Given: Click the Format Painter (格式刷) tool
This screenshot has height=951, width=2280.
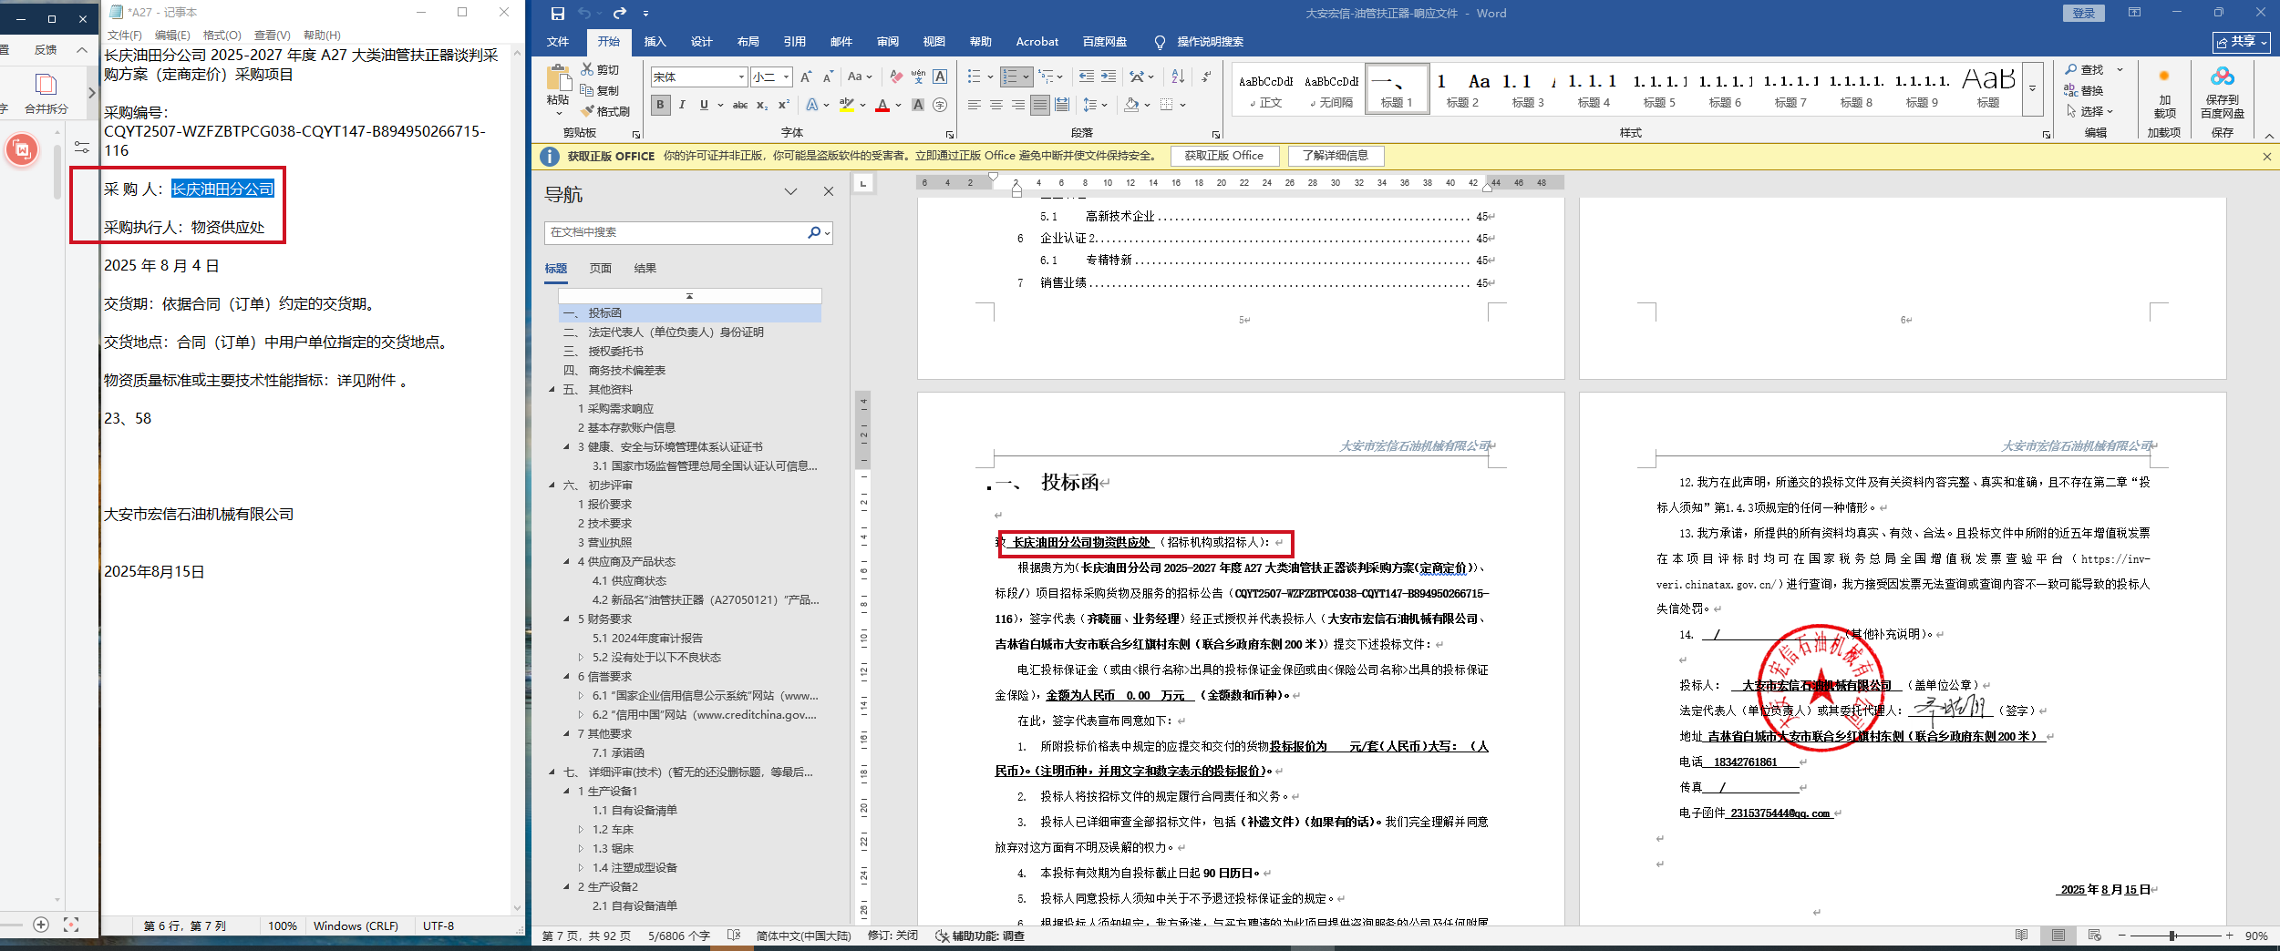Looking at the screenshot, I should pos(605,111).
